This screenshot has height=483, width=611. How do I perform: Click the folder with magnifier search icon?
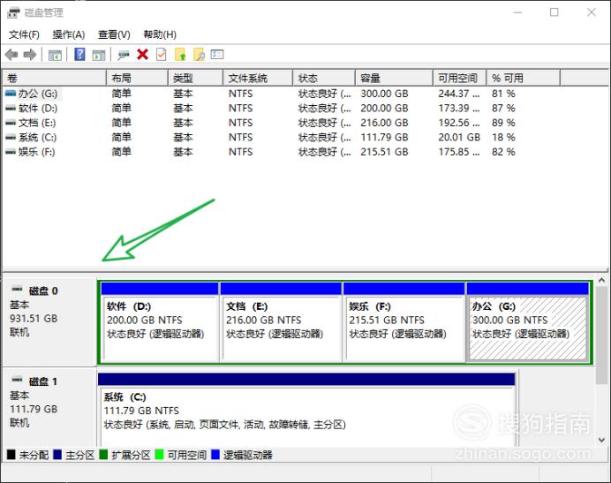pyautogui.click(x=199, y=55)
